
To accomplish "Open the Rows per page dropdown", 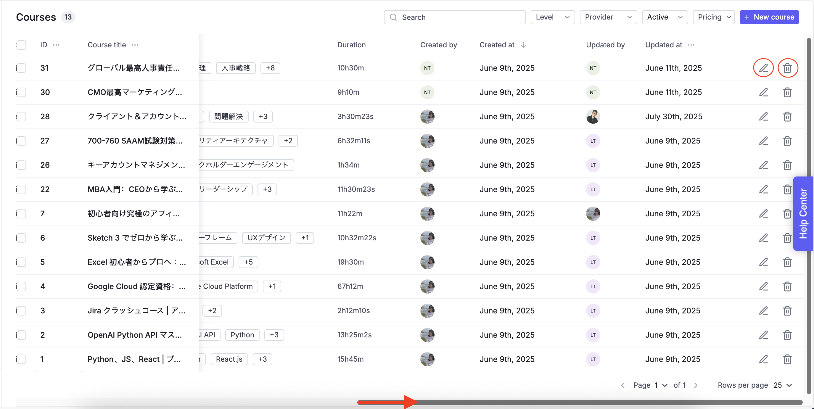I will (x=783, y=385).
